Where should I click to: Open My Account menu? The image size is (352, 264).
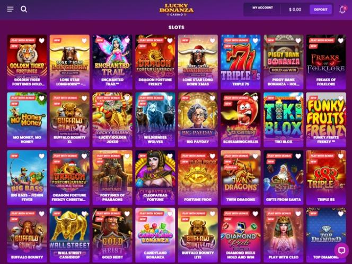click(262, 7)
